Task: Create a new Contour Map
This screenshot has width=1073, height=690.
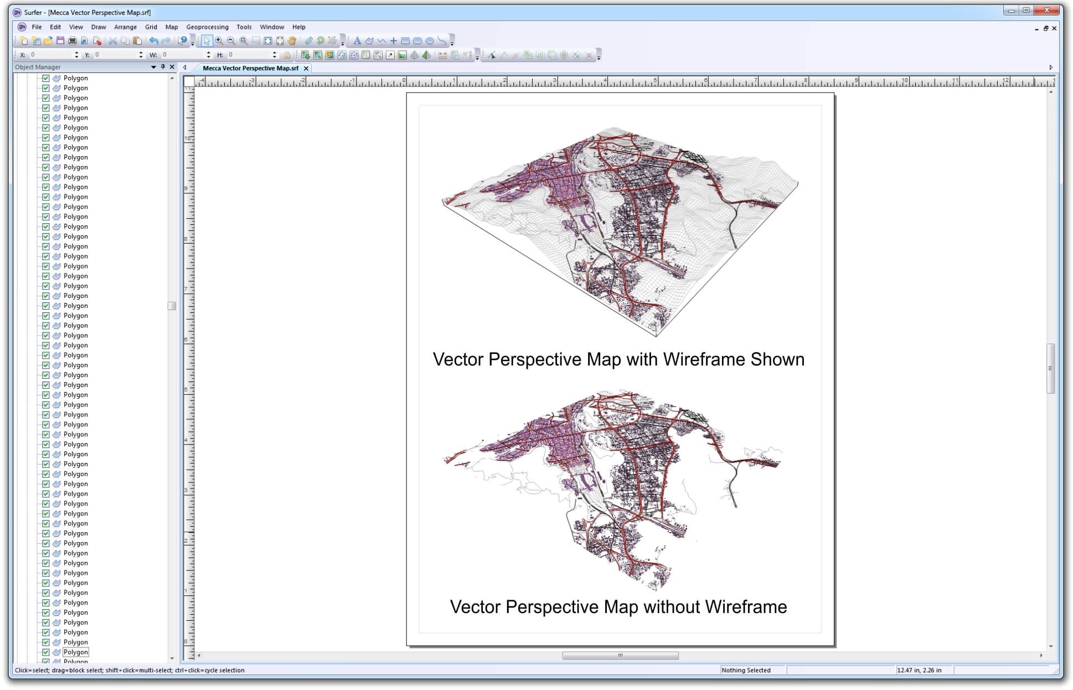Action: point(329,55)
